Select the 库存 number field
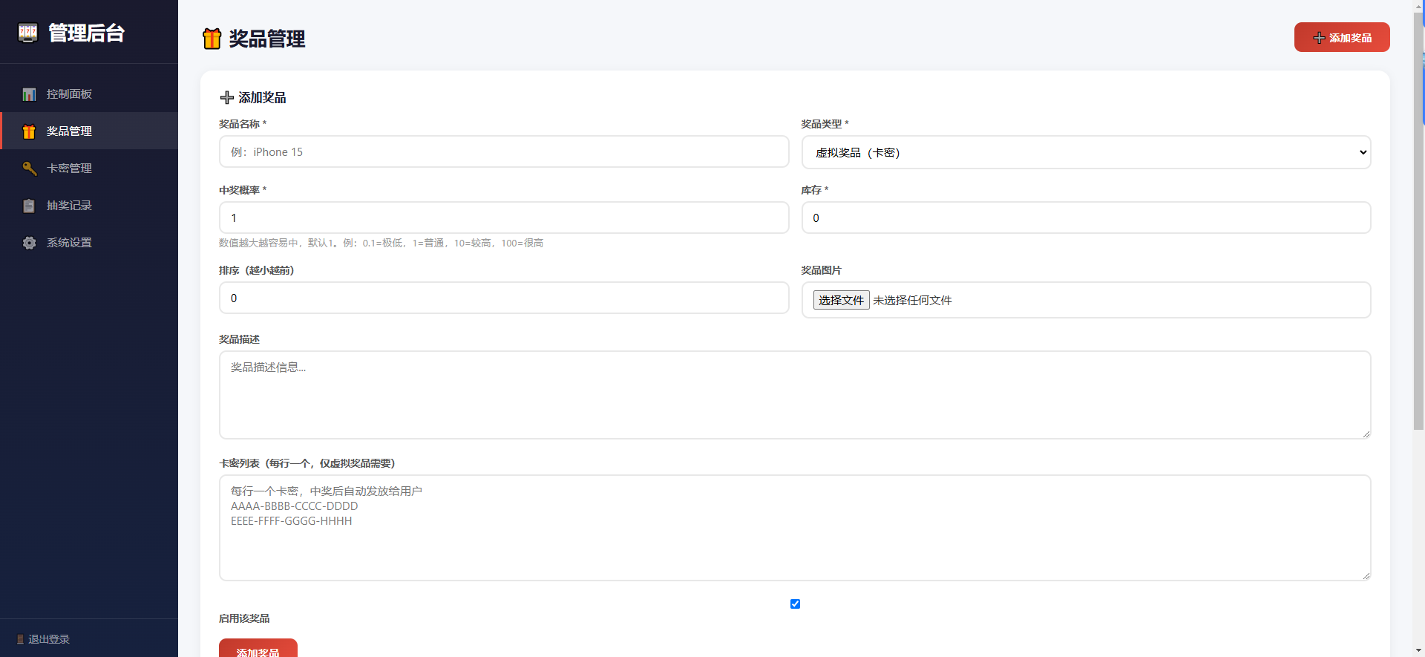Viewport: 1425px width, 657px height. pyautogui.click(x=1086, y=218)
